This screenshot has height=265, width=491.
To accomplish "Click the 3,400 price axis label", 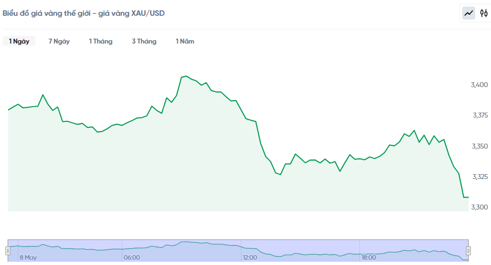I will point(480,85).
